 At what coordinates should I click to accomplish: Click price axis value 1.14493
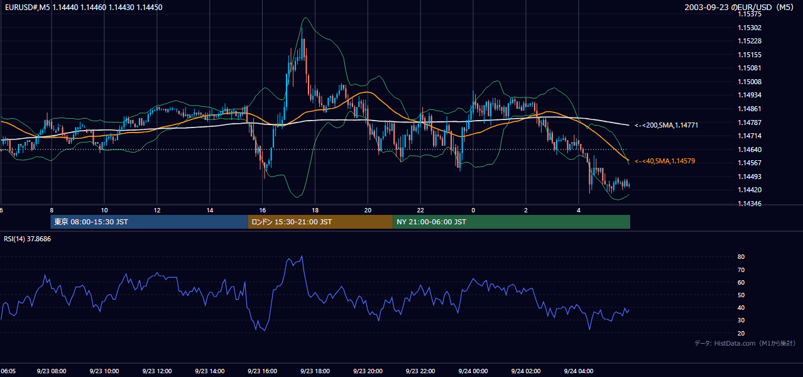pos(749,177)
